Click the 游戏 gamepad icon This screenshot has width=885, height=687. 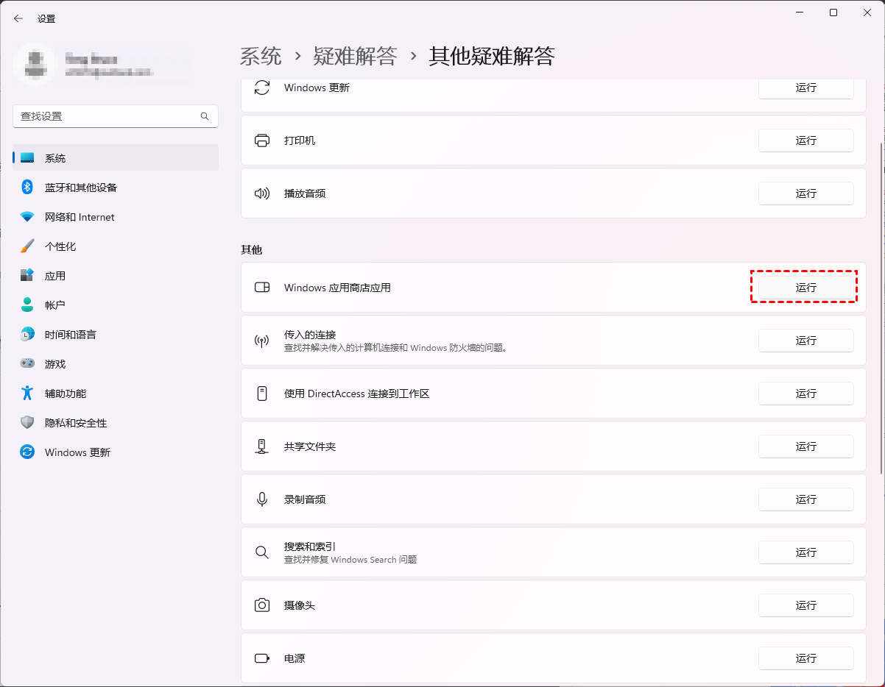click(x=27, y=364)
